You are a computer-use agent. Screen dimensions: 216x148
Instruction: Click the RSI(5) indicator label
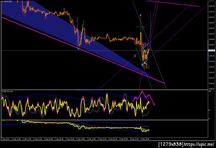7,91
